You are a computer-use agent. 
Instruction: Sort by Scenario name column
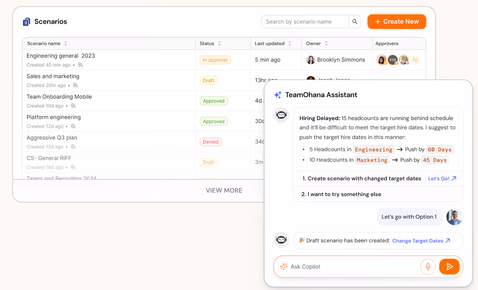65,44
